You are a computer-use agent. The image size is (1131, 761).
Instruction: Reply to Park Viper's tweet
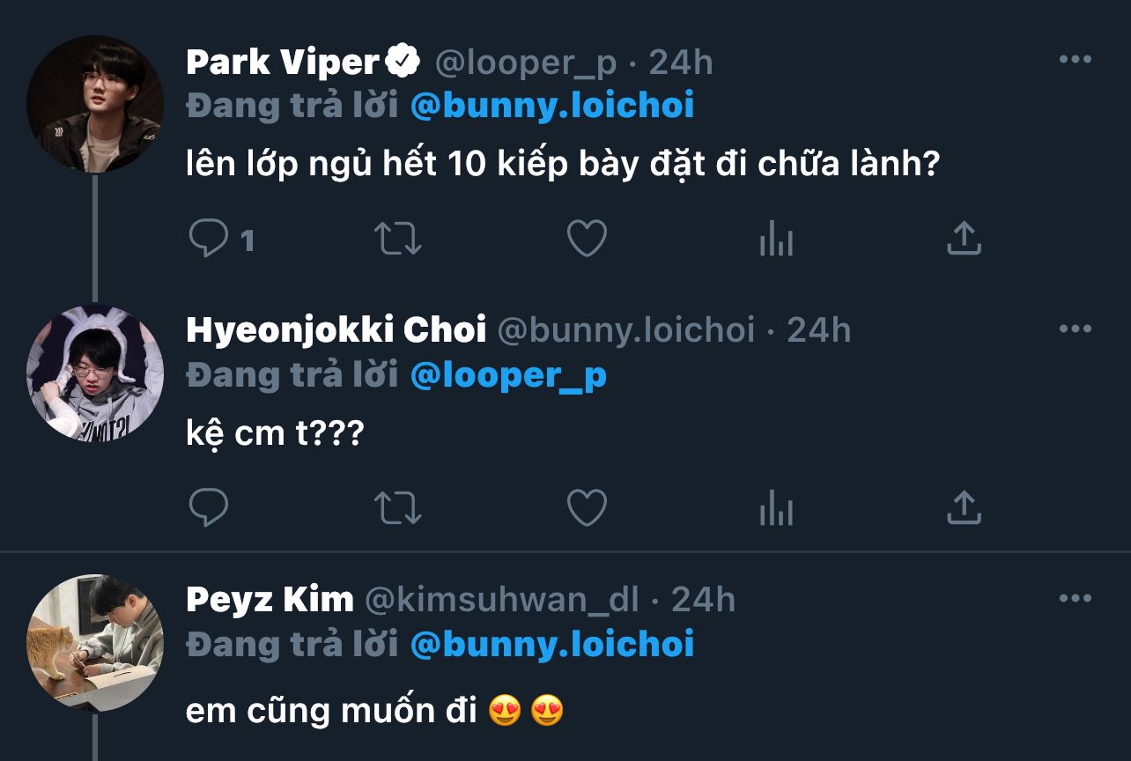pyautogui.click(x=209, y=239)
